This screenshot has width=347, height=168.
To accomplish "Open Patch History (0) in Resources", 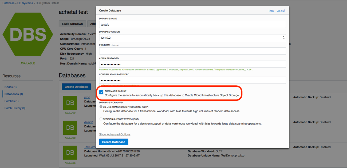I will click(15, 108).
